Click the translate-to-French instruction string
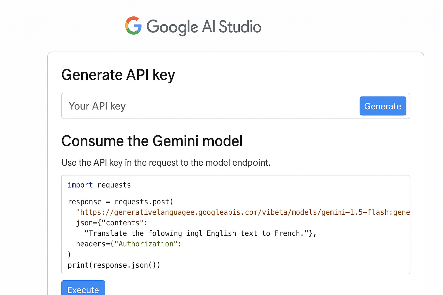Image resolution: width=443 pixels, height=295 pixels. click(200, 233)
